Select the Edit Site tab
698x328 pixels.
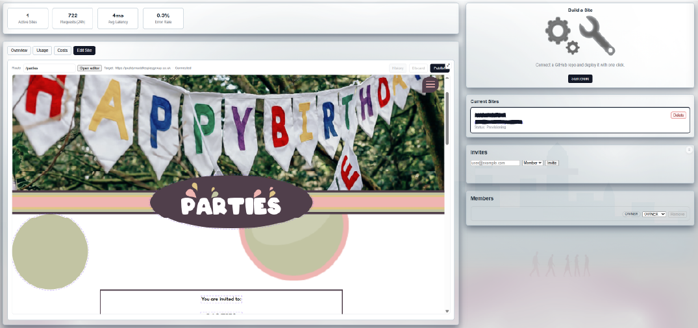[84, 51]
